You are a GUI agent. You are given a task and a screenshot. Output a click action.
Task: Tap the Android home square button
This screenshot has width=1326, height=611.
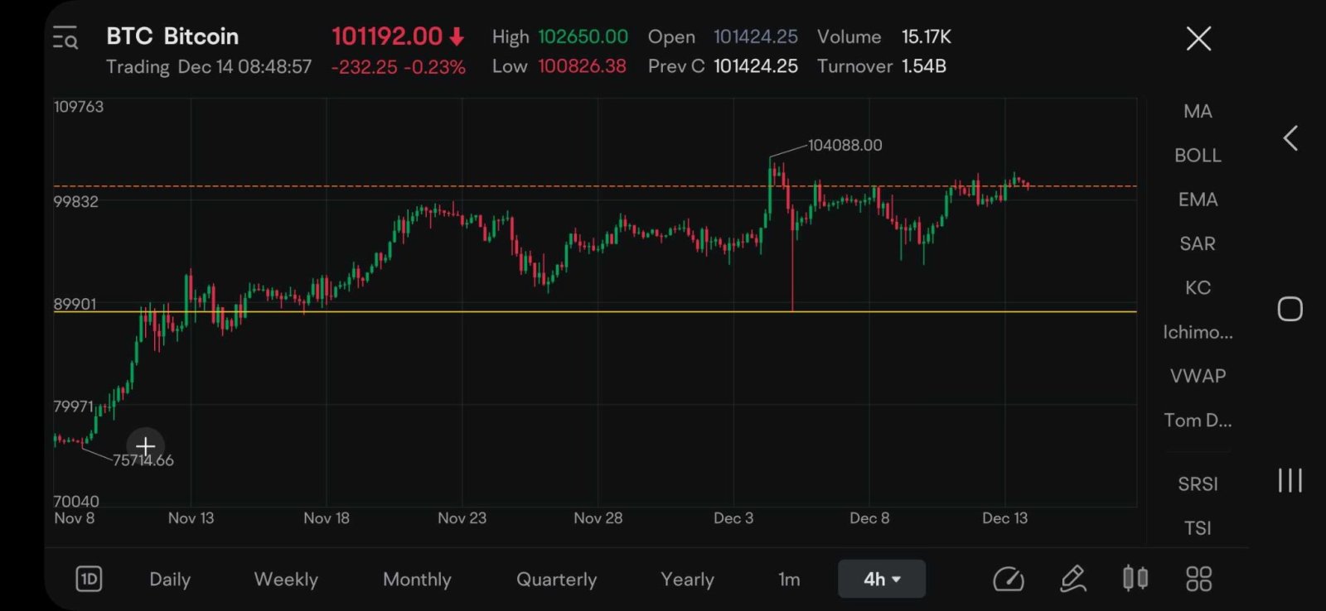point(1290,309)
